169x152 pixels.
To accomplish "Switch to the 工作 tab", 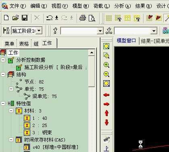I will coord(47,43).
